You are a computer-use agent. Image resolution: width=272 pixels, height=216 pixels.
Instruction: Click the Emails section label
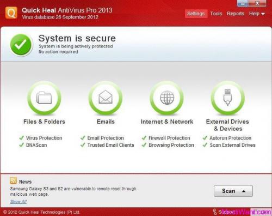pyautogui.click(x=106, y=122)
